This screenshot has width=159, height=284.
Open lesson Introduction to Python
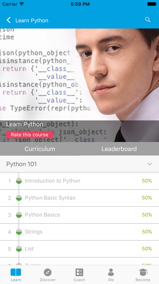[x=79, y=181]
